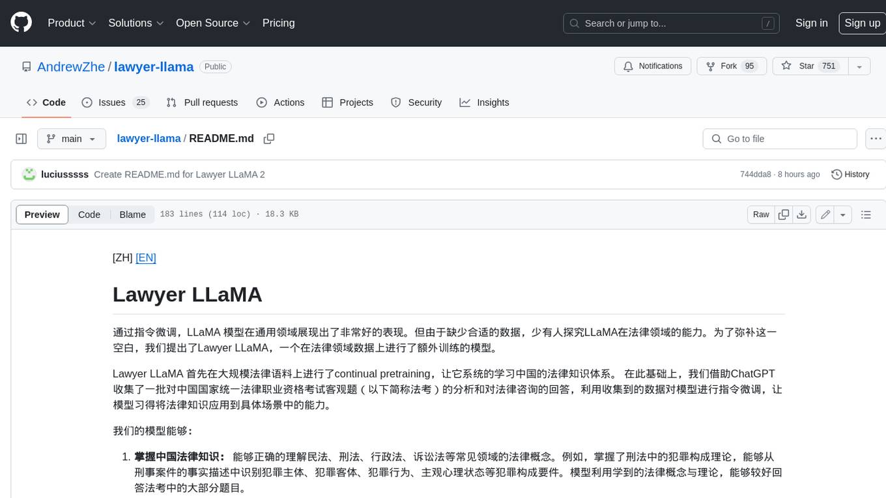The image size is (886, 498).
Task: Edit file with pencil icon
Action: click(x=825, y=214)
